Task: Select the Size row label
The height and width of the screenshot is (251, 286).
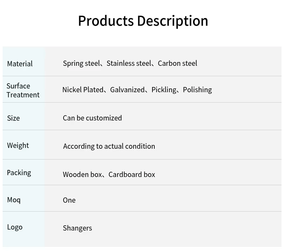Action: 13,118
